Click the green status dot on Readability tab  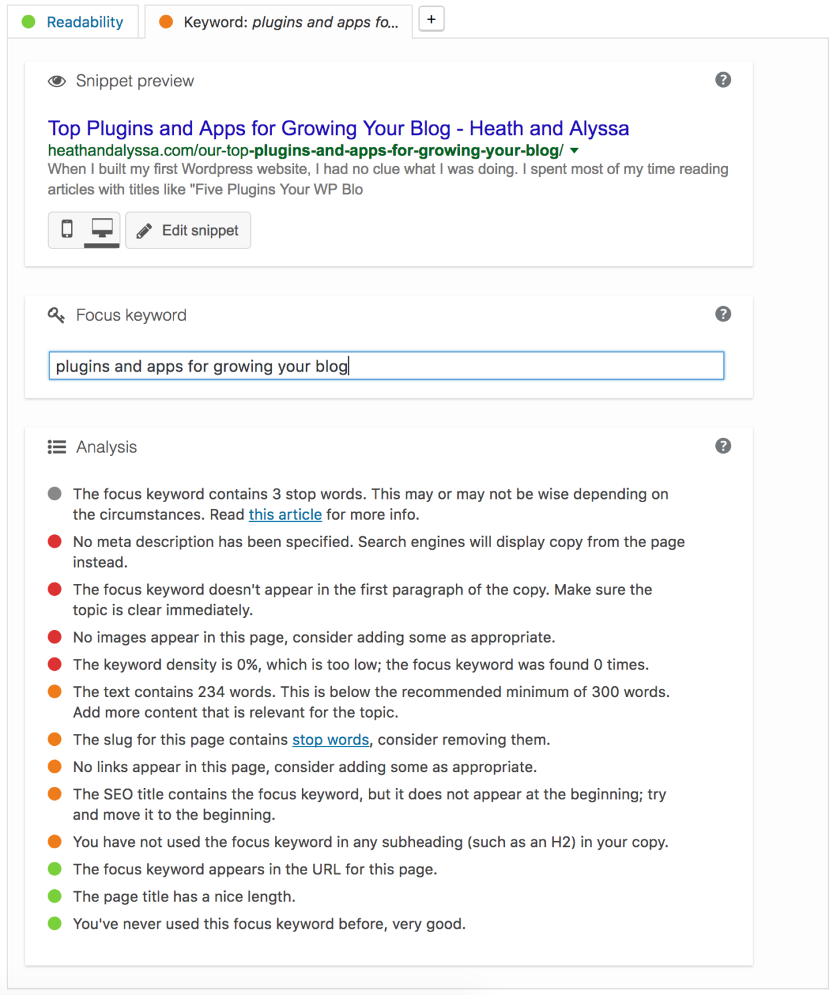(x=27, y=21)
